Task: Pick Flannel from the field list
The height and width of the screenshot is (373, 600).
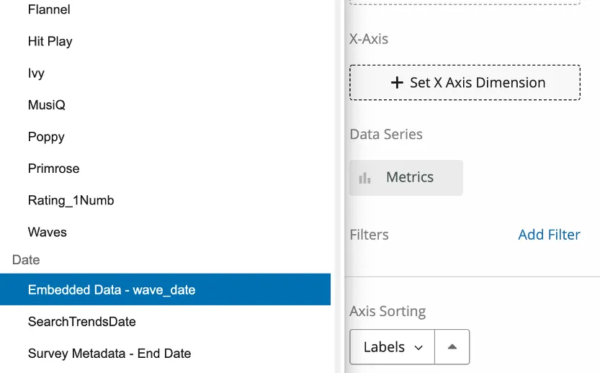Action: [x=49, y=10]
